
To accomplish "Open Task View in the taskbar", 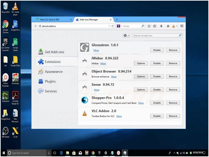I will 55,153.
